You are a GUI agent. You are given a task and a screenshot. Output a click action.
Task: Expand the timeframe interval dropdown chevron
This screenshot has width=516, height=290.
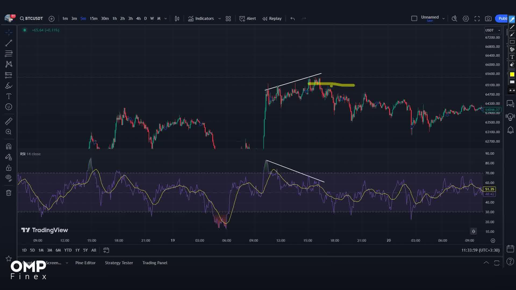(166, 19)
